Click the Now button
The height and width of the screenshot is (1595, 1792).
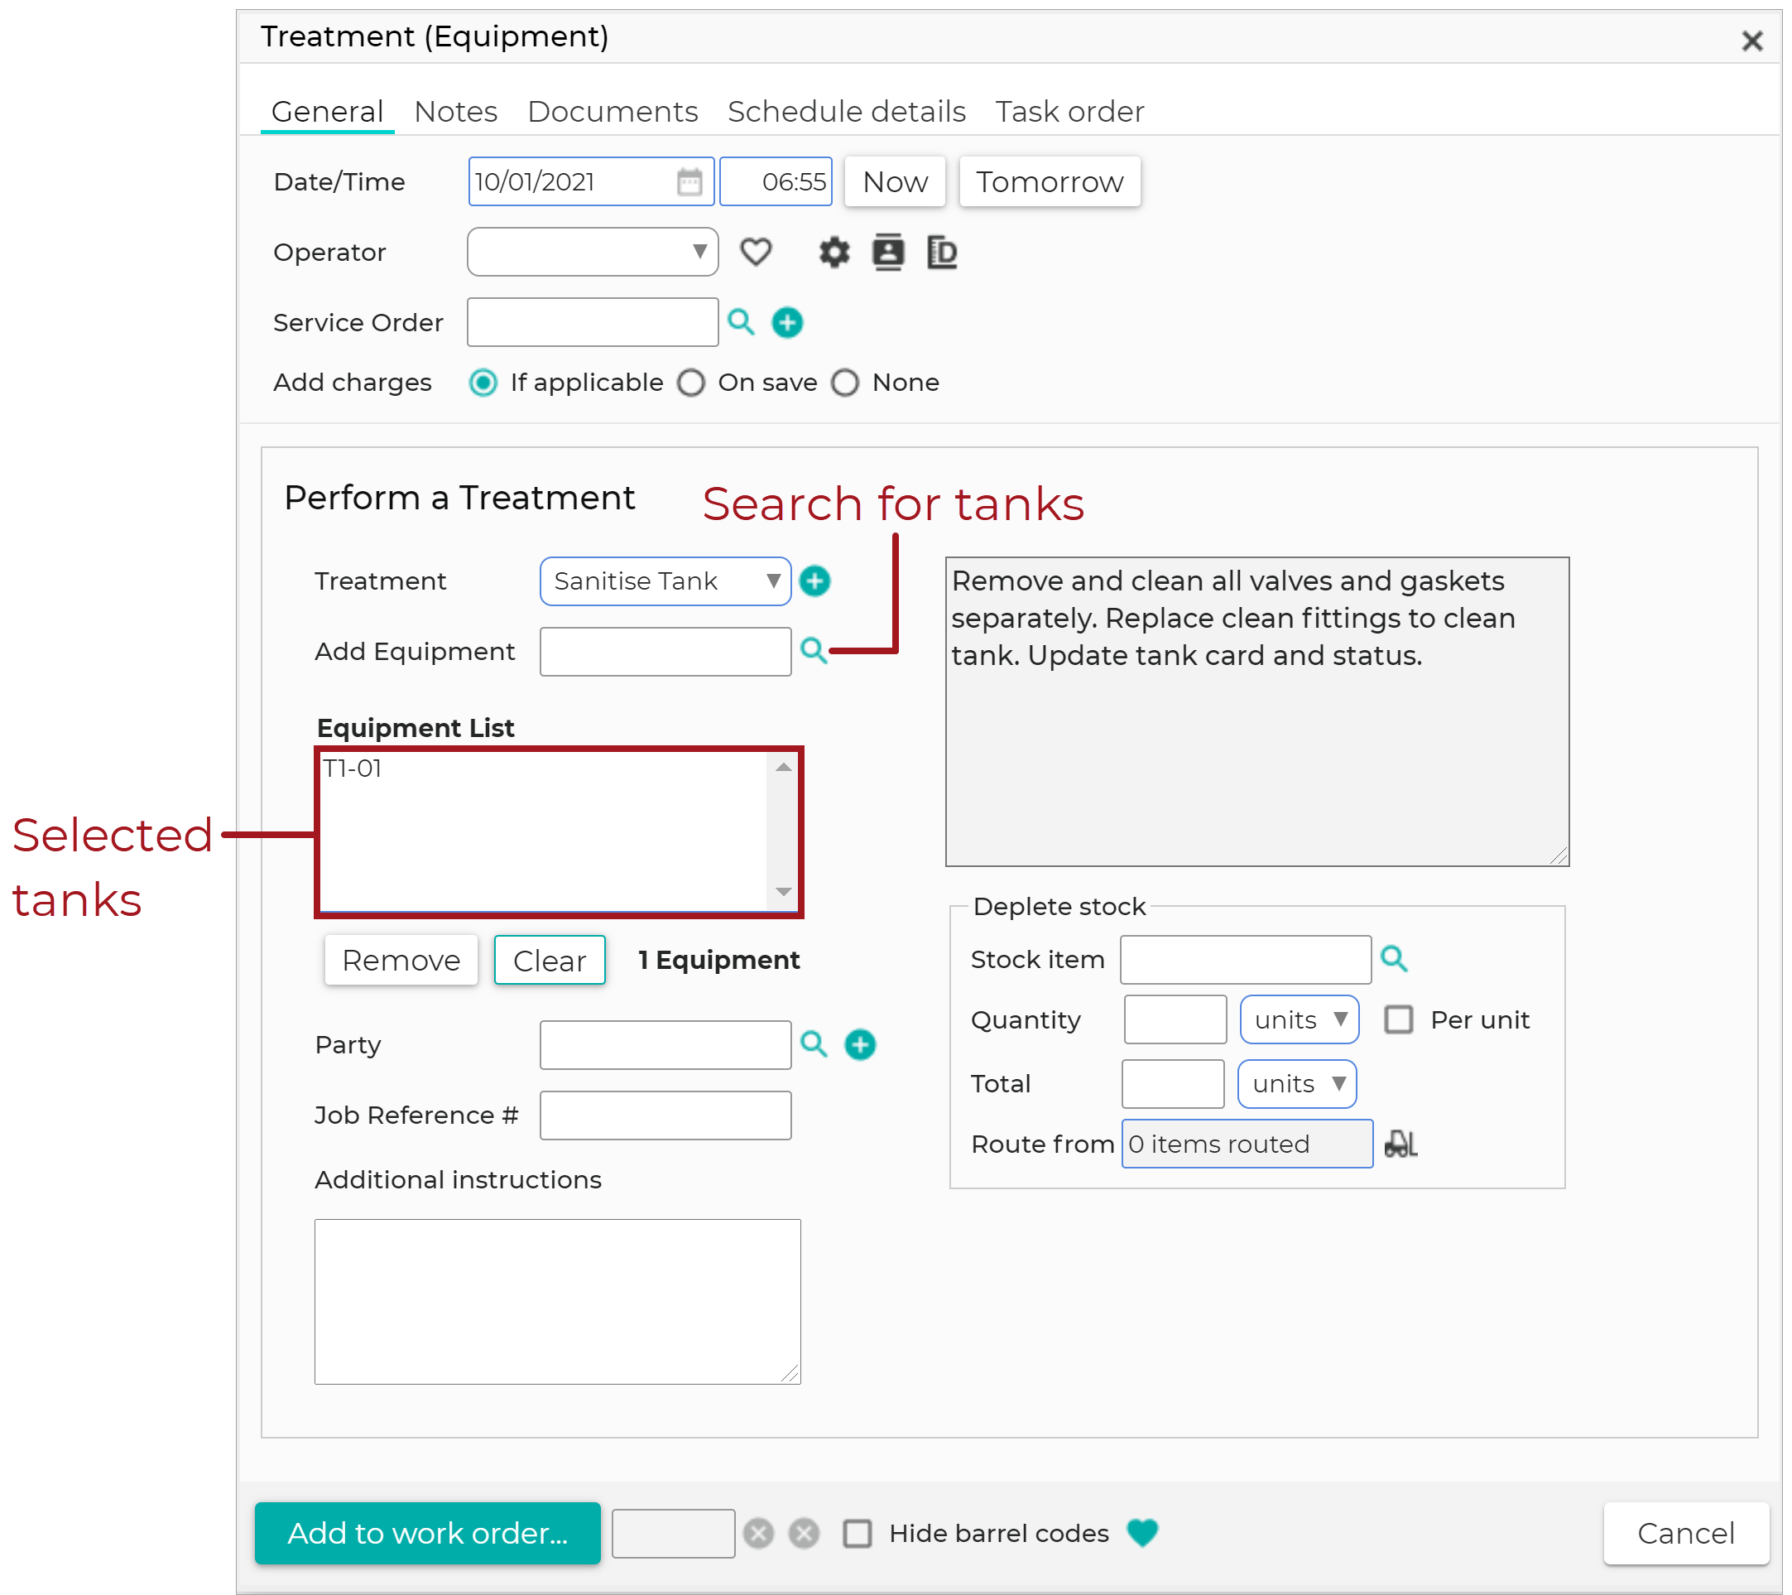[895, 181]
